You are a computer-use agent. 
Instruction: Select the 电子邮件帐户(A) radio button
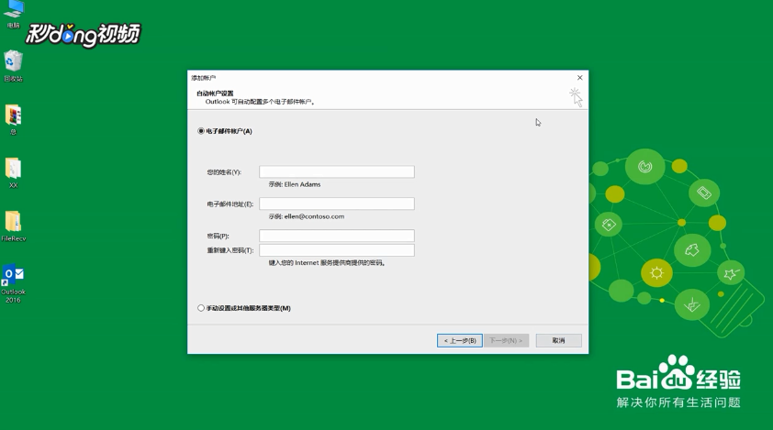(x=201, y=131)
